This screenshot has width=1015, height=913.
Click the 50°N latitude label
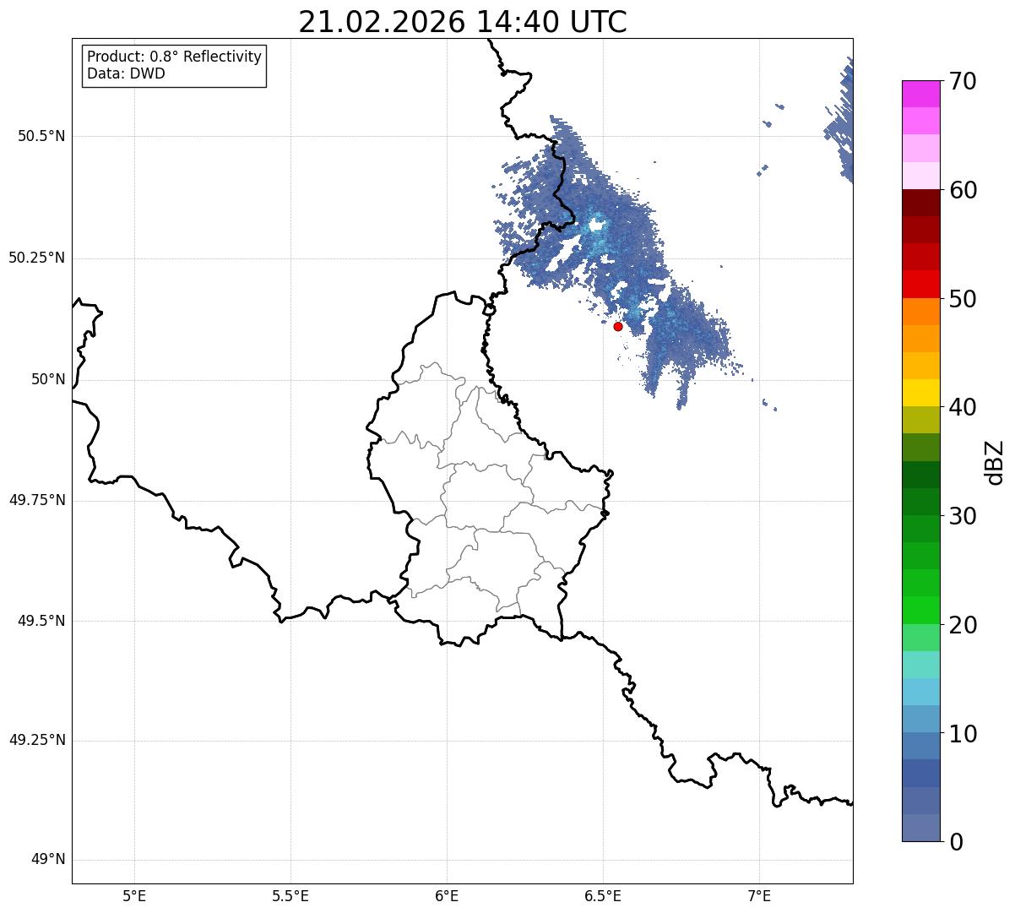coord(48,379)
